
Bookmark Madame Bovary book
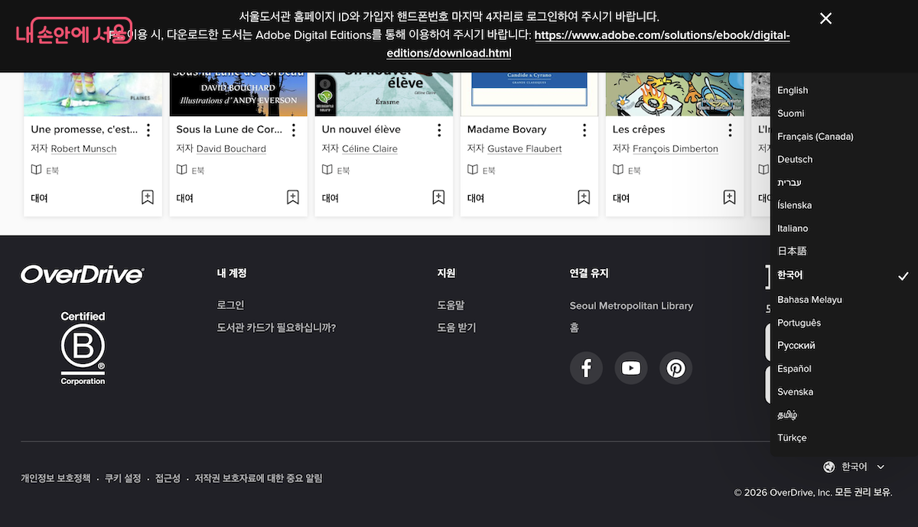pyautogui.click(x=584, y=197)
